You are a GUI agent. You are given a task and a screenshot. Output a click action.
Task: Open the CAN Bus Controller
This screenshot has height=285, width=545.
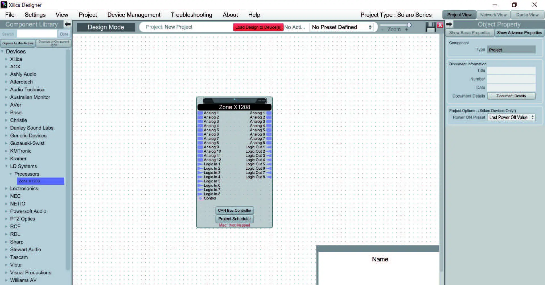tap(235, 211)
